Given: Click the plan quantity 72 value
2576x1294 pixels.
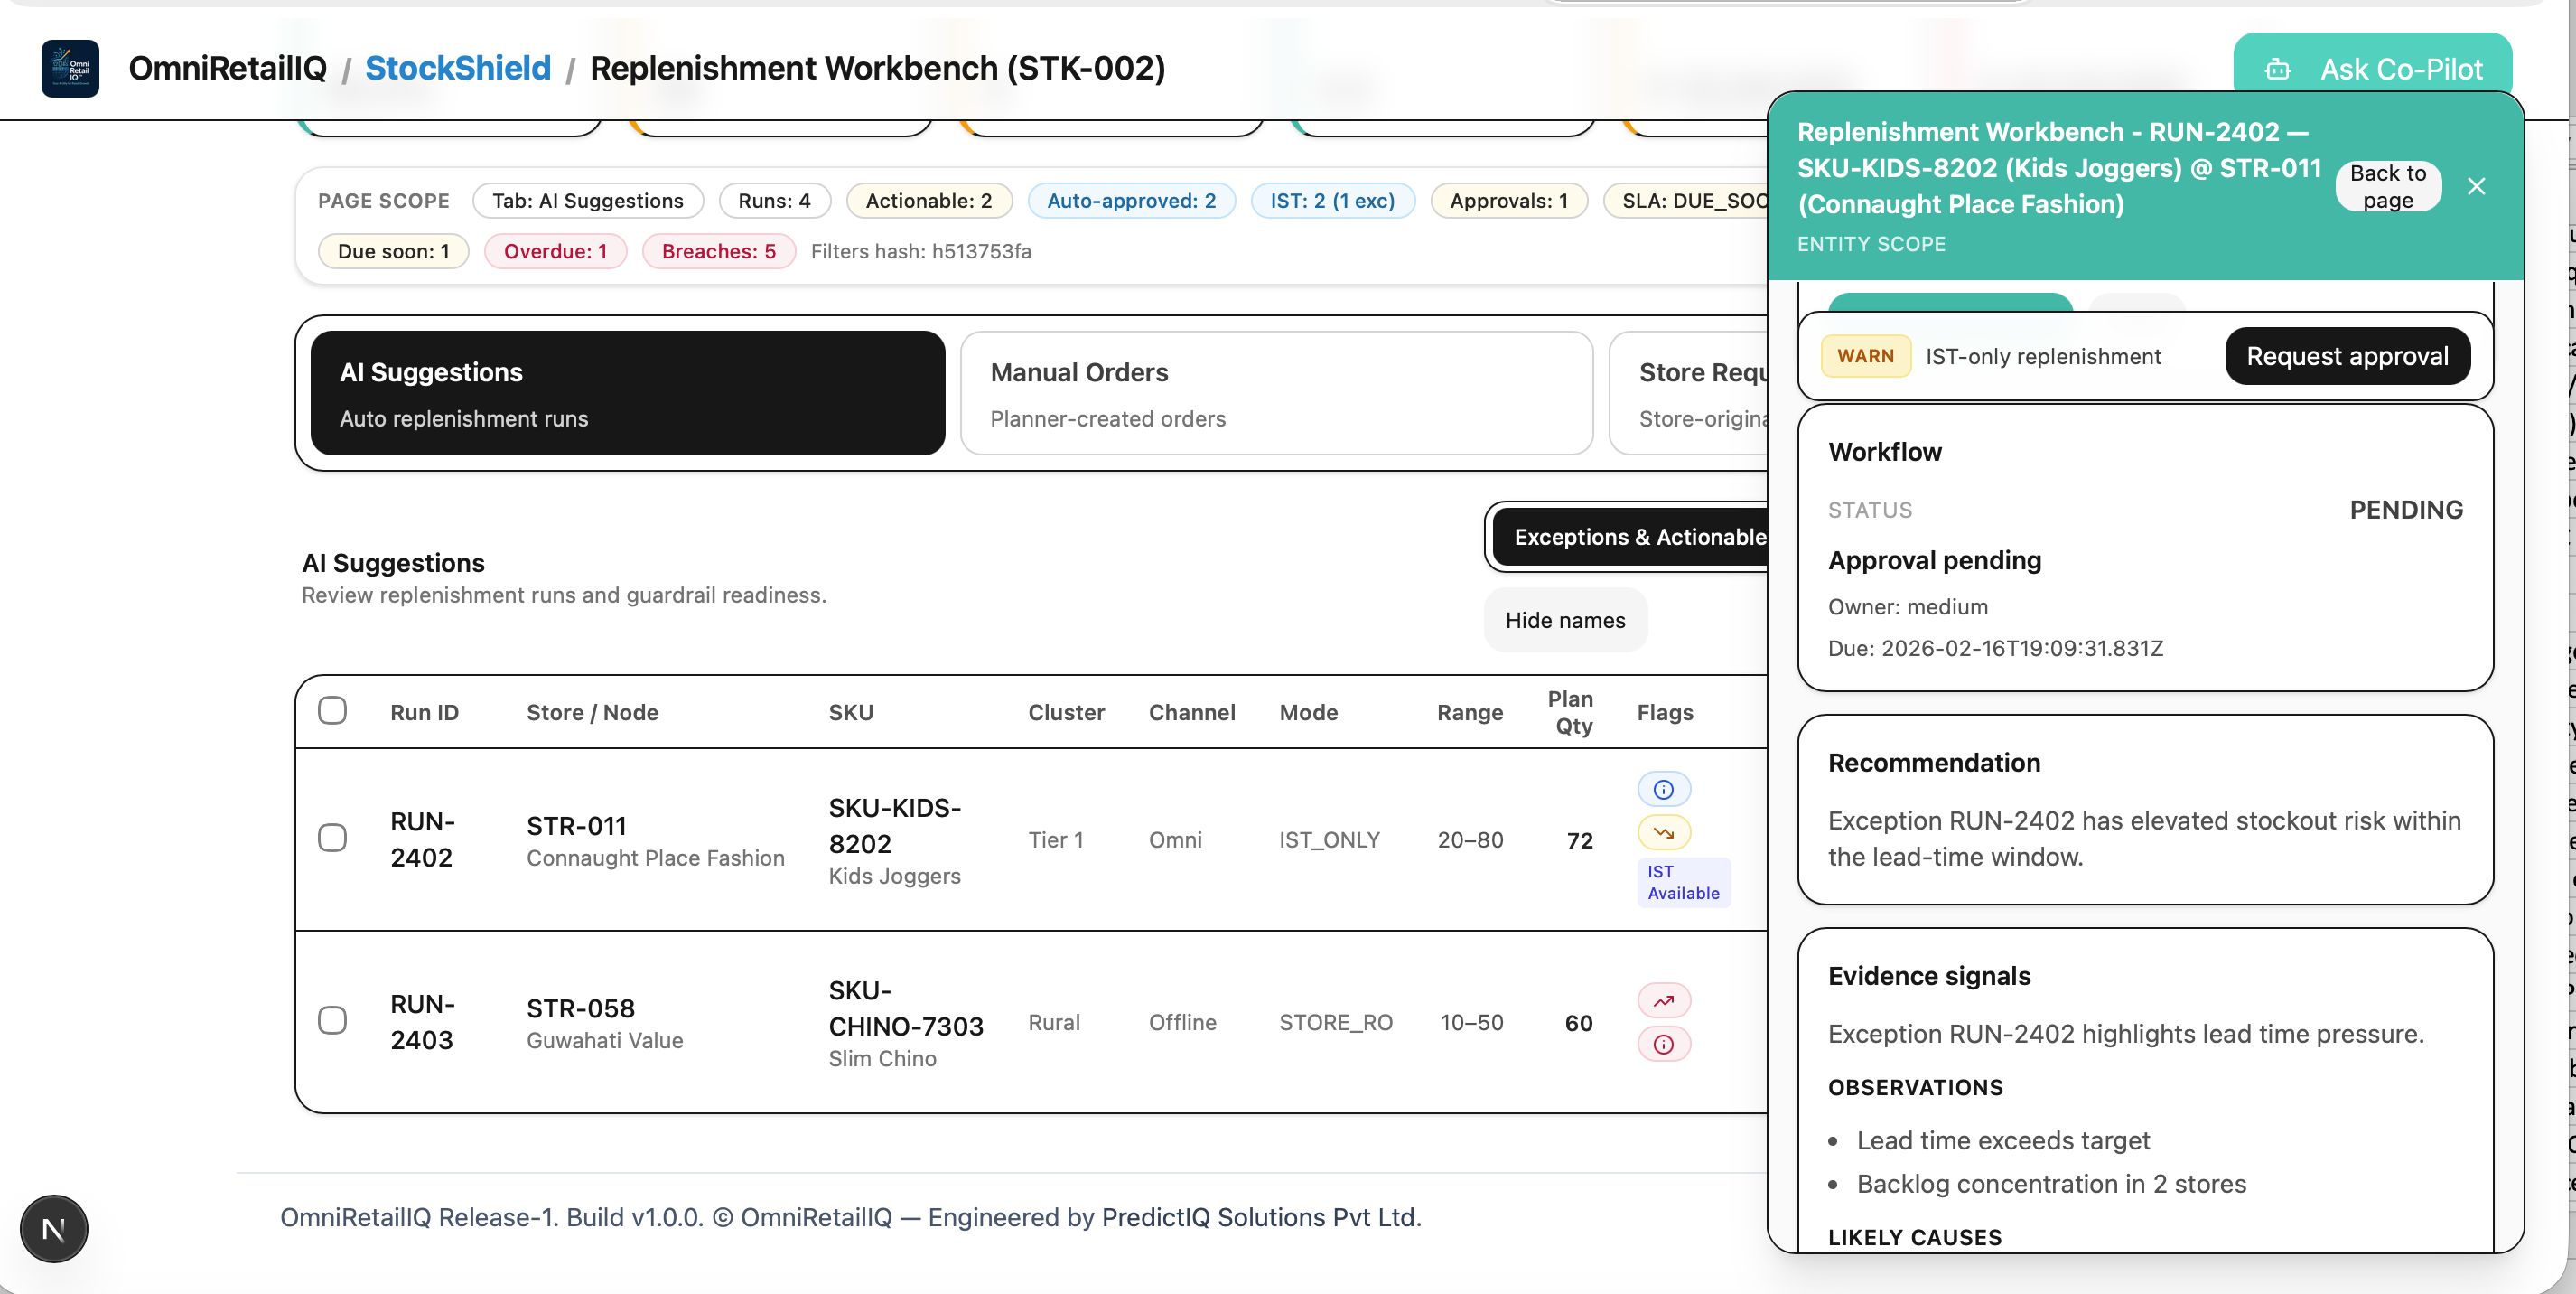Looking at the screenshot, I should click(x=1579, y=839).
